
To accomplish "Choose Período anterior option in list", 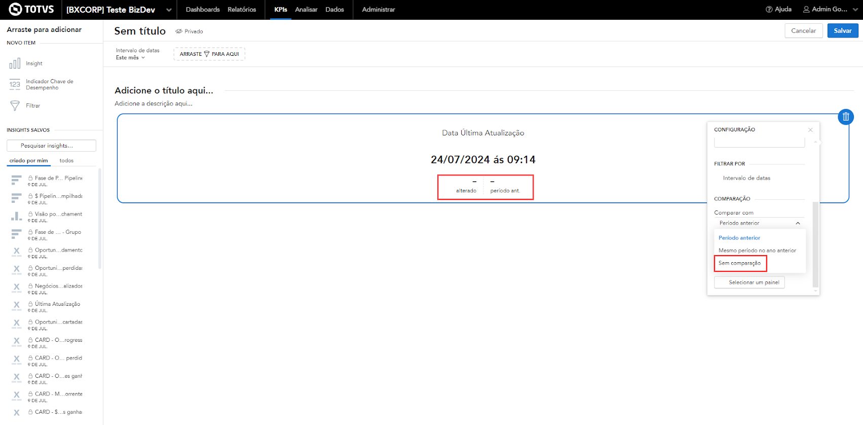I will coord(739,238).
